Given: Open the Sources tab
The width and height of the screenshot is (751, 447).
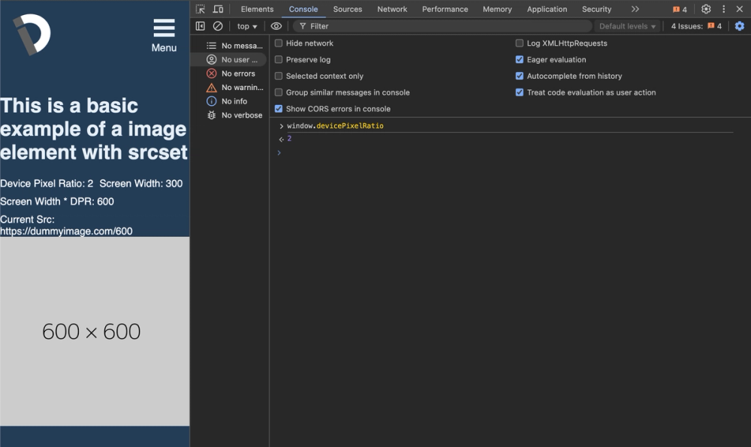Looking at the screenshot, I should (348, 9).
